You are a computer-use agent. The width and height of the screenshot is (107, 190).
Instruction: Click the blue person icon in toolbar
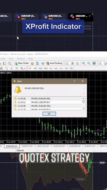point(37,63)
